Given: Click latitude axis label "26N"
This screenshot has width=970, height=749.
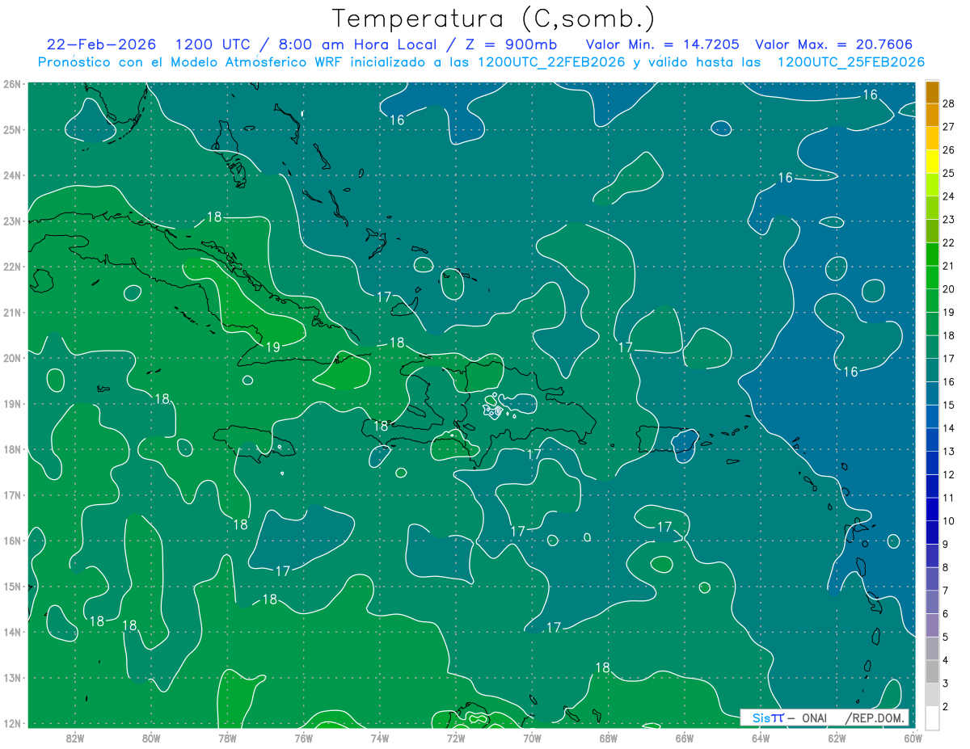Looking at the screenshot, I should 11,84.
